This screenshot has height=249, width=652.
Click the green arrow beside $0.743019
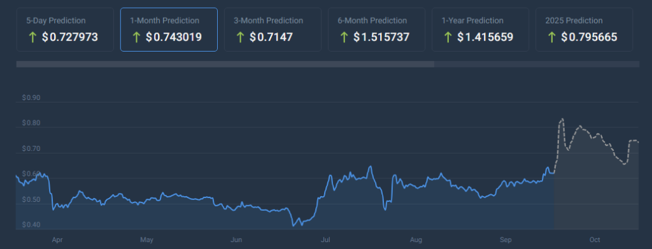coord(136,38)
